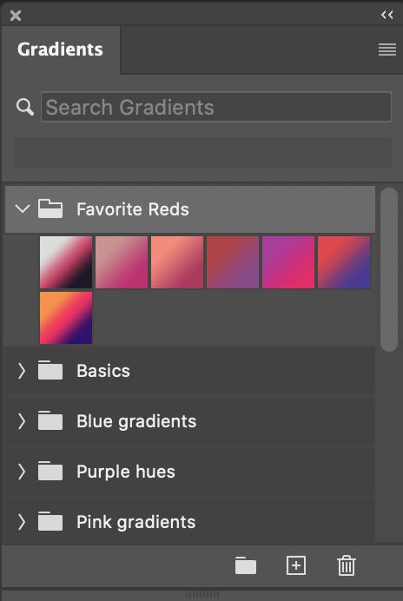Expand the Purple hues group
This screenshot has width=403, height=601.
point(22,472)
